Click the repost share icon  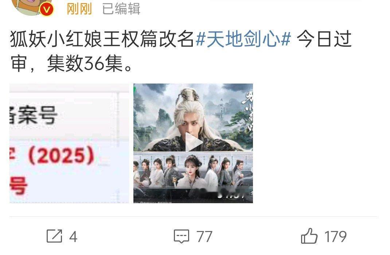click(x=54, y=236)
